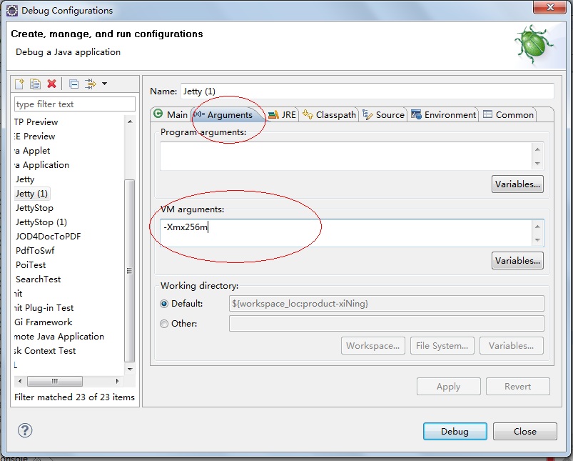
Task: Select the Jetty (1) configuration
Action: [32, 194]
